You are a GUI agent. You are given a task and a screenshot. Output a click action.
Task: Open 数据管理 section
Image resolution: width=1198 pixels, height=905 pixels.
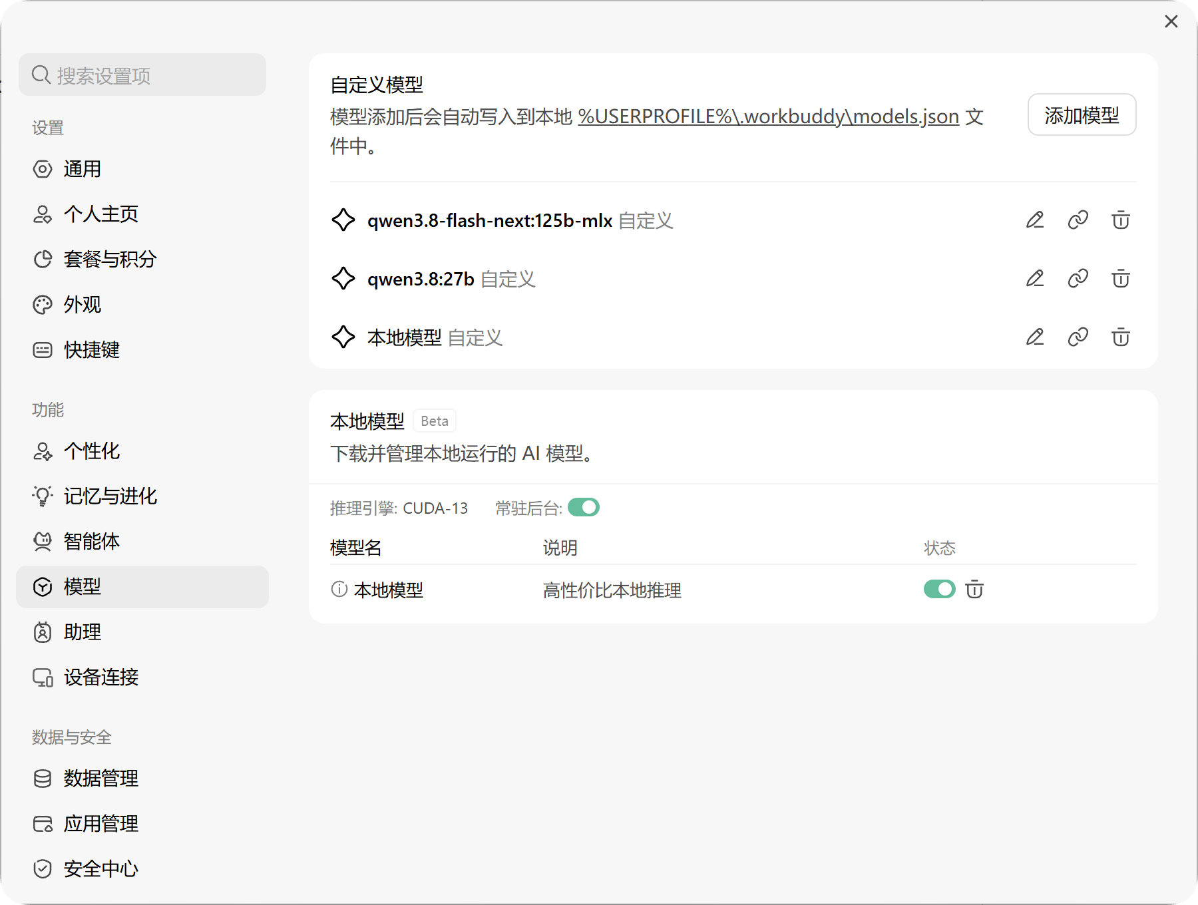[142, 779]
